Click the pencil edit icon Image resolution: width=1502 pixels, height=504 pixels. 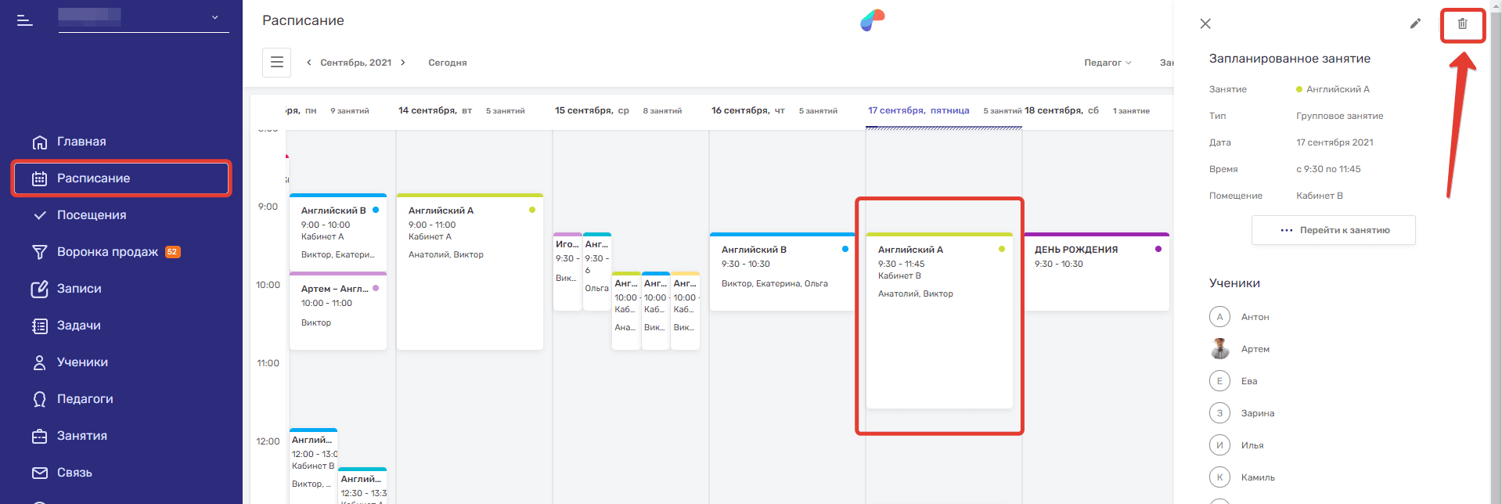coord(1415,23)
